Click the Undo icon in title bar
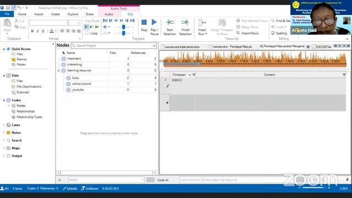 (x=19, y=8)
